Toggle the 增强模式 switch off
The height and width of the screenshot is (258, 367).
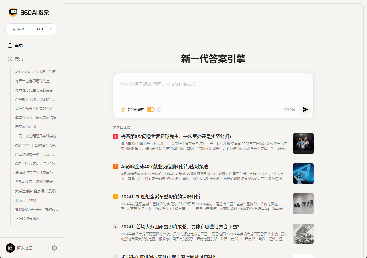point(151,110)
